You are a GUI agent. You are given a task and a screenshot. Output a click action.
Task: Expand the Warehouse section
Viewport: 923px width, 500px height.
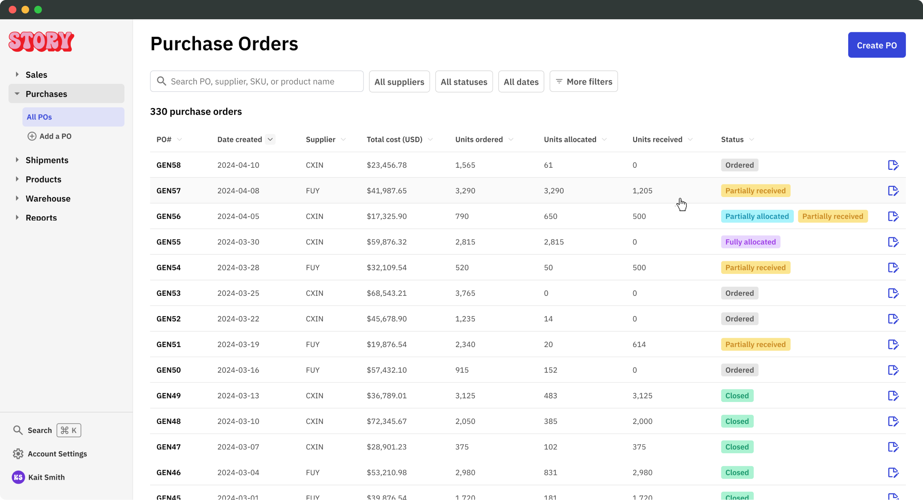17,198
